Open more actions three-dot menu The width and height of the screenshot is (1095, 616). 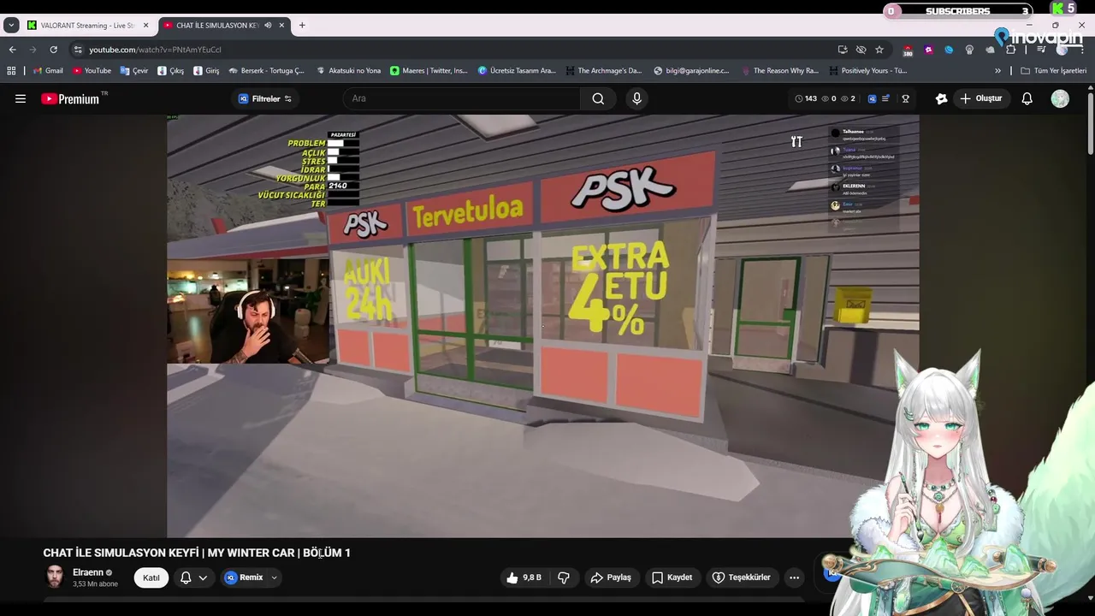point(794,577)
